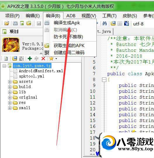Click the compile icon next to open folder
This screenshot has height=158, width=154.
[15, 23]
